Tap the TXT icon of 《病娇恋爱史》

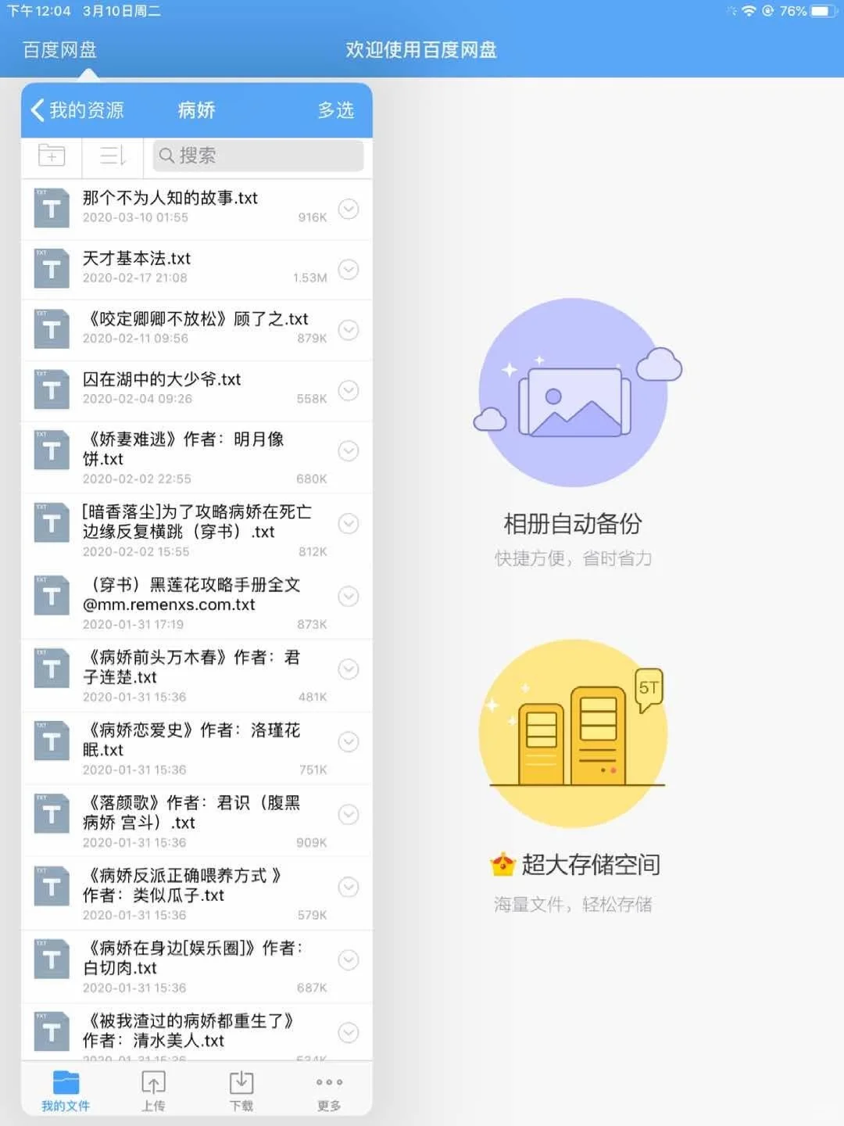(x=52, y=741)
